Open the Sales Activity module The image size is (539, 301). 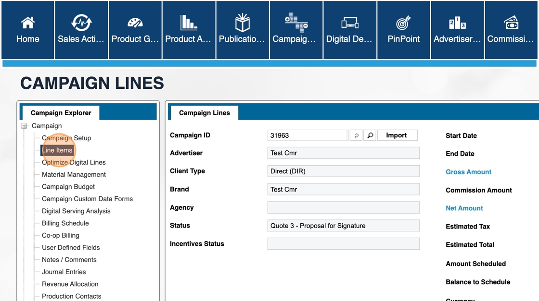[81, 30]
